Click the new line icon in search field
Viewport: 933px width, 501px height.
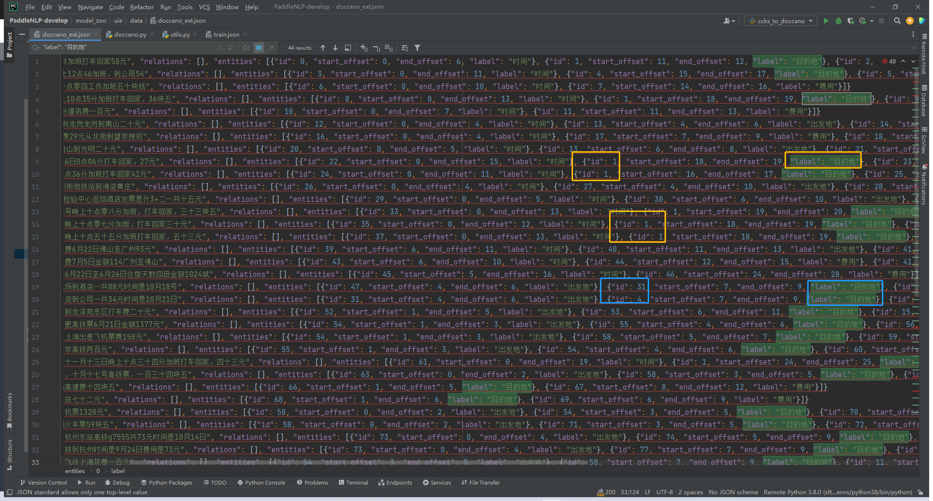click(x=230, y=48)
